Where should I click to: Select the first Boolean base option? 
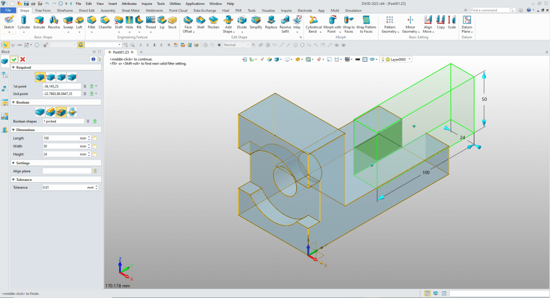pyautogui.click(x=40, y=112)
